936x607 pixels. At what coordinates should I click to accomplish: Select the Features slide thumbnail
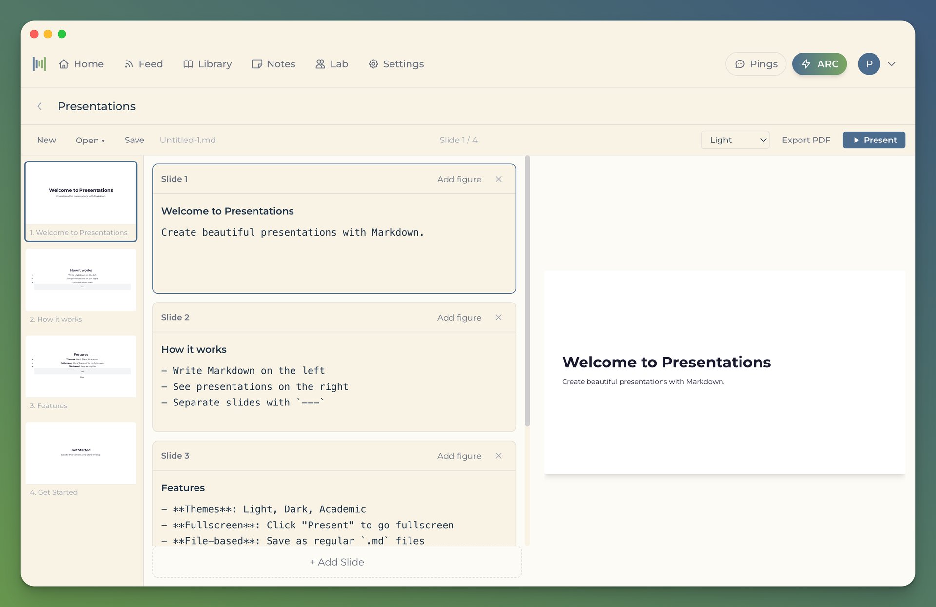(x=81, y=367)
